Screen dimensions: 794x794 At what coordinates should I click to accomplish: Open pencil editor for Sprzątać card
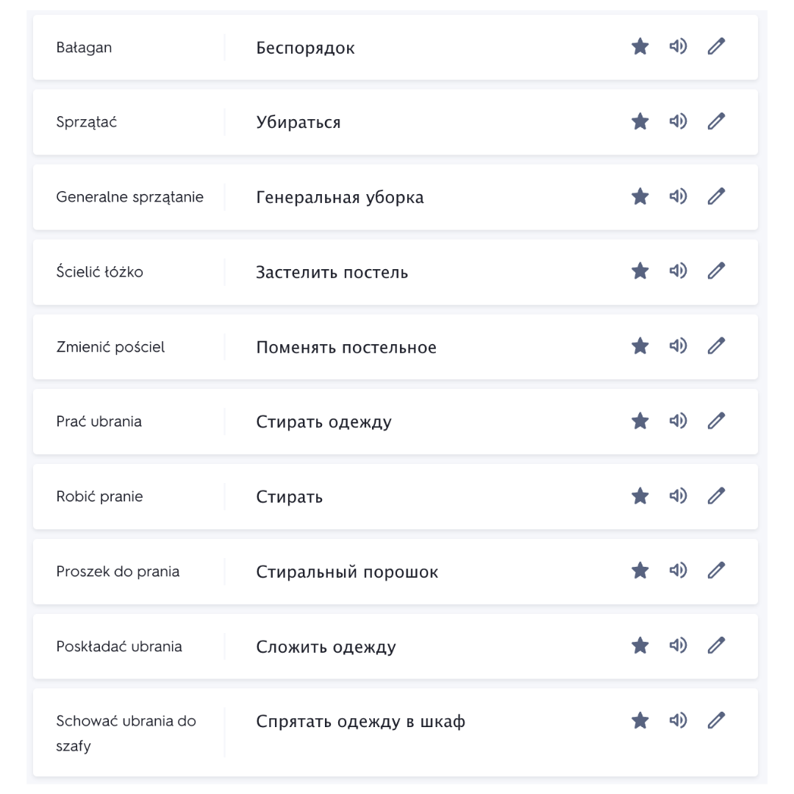point(716,121)
